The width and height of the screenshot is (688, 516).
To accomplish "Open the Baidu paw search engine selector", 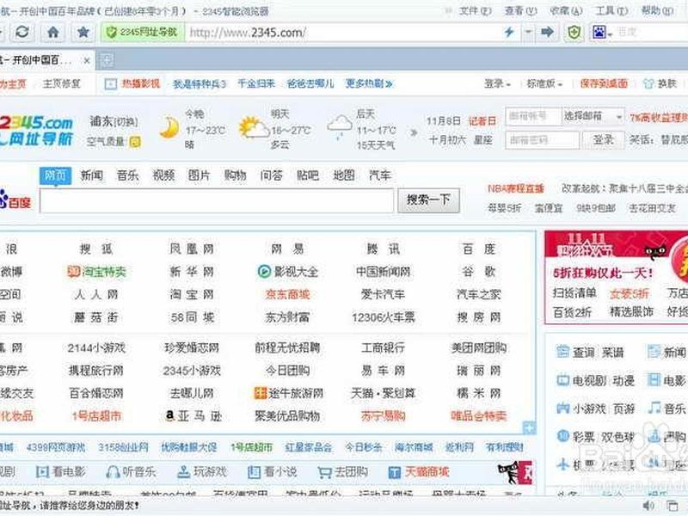I will [x=602, y=32].
